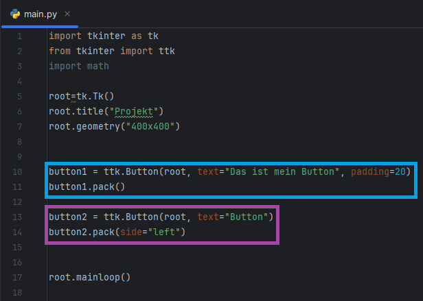Click line number 14 in the gutter
Viewport: 423px width, 301px height.
click(x=17, y=232)
